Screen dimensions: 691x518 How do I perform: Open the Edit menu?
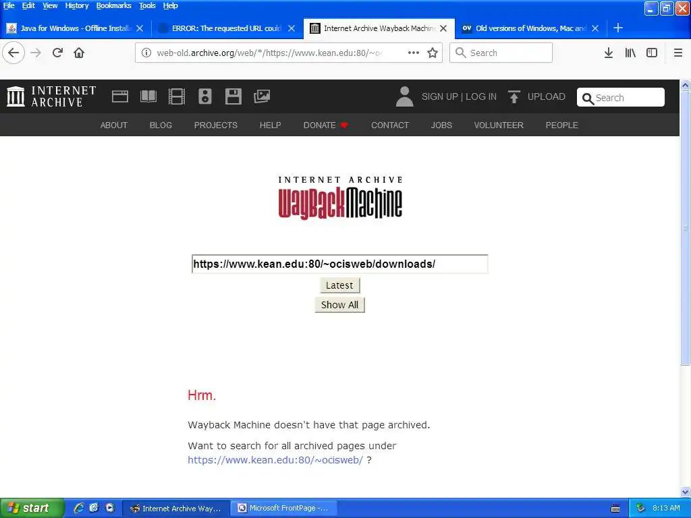(28, 5)
